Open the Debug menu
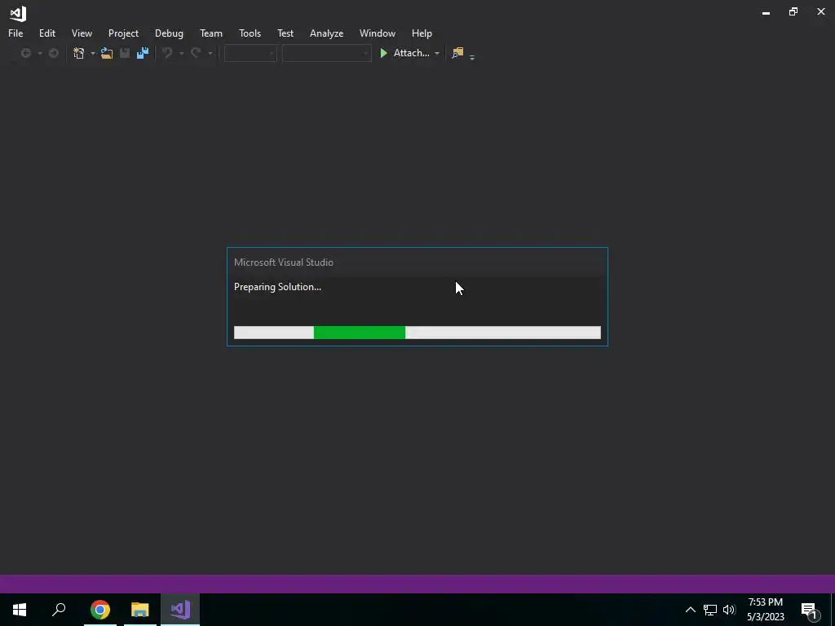The width and height of the screenshot is (835, 626). 169,33
